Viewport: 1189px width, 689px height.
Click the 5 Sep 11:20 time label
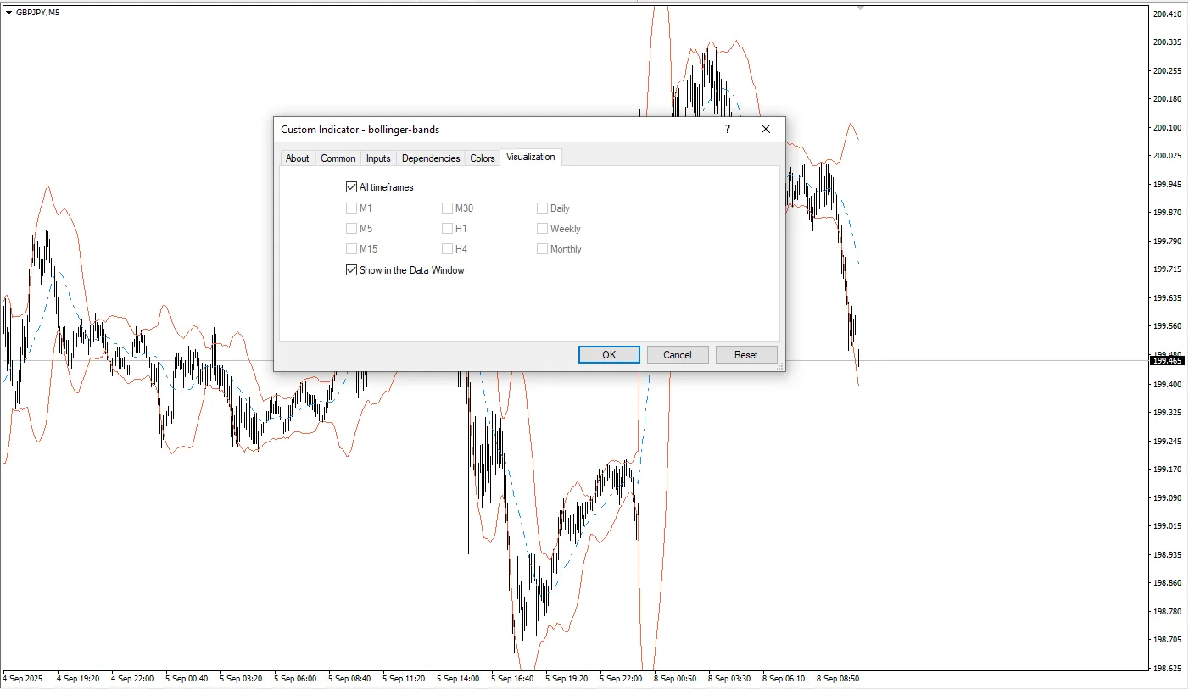tap(404, 679)
